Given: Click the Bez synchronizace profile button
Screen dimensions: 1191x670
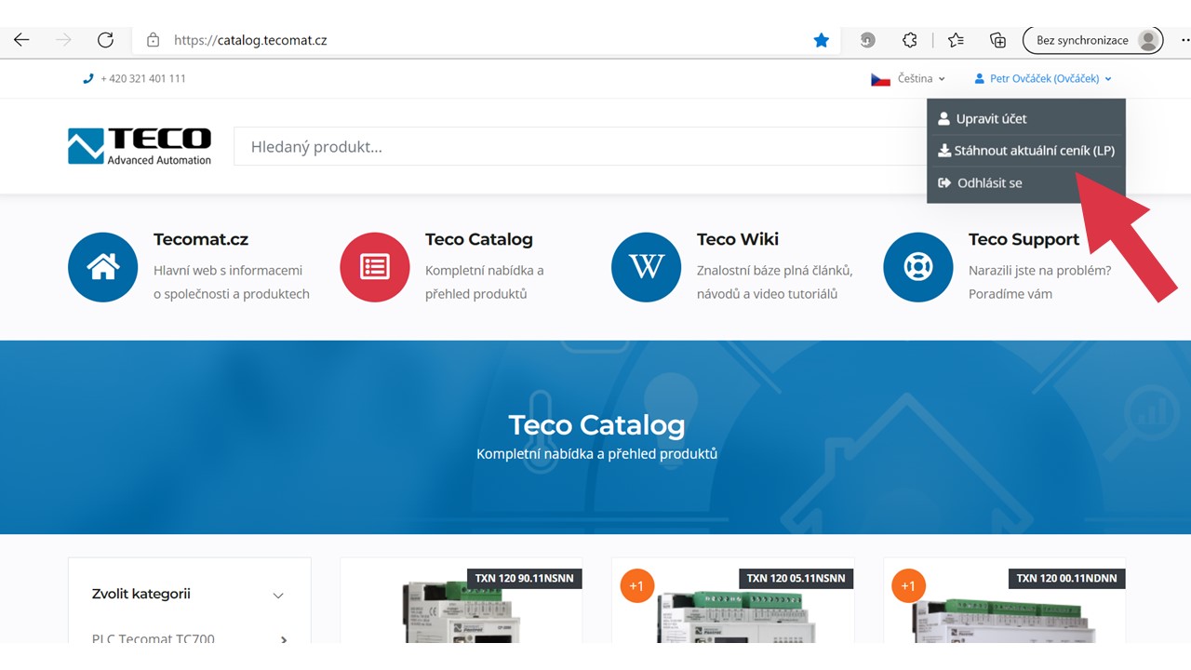Looking at the screenshot, I should [x=1092, y=40].
